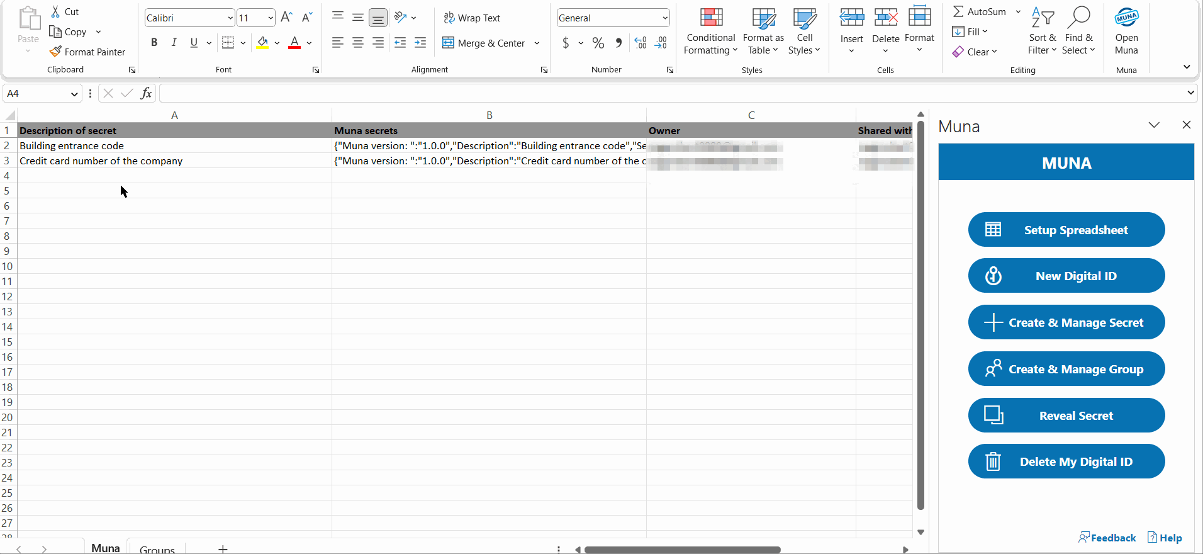Align text right
This screenshot has height=554, width=1203.
pos(378,43)
